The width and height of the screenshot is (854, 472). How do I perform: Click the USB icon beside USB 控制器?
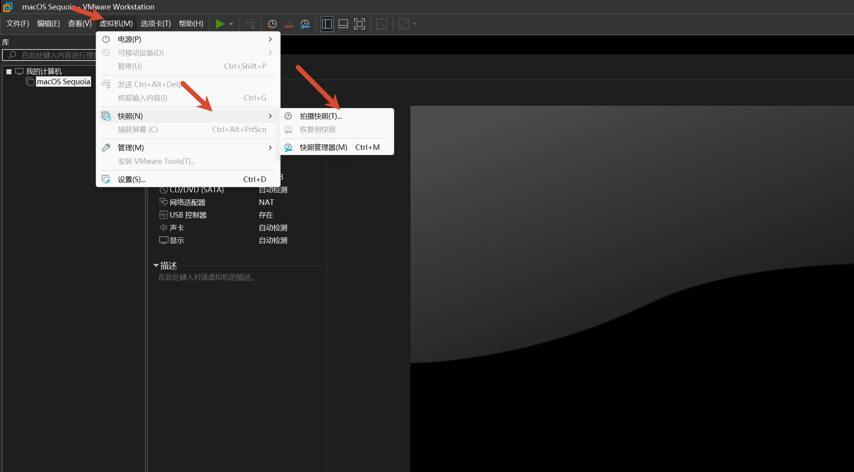click(x=163, y=215)
